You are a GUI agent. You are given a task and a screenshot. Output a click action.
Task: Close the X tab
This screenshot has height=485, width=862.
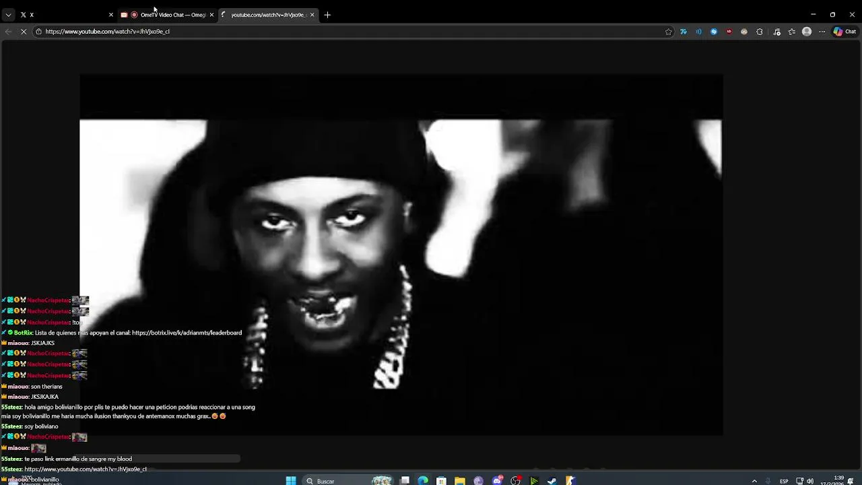[111, 15]
